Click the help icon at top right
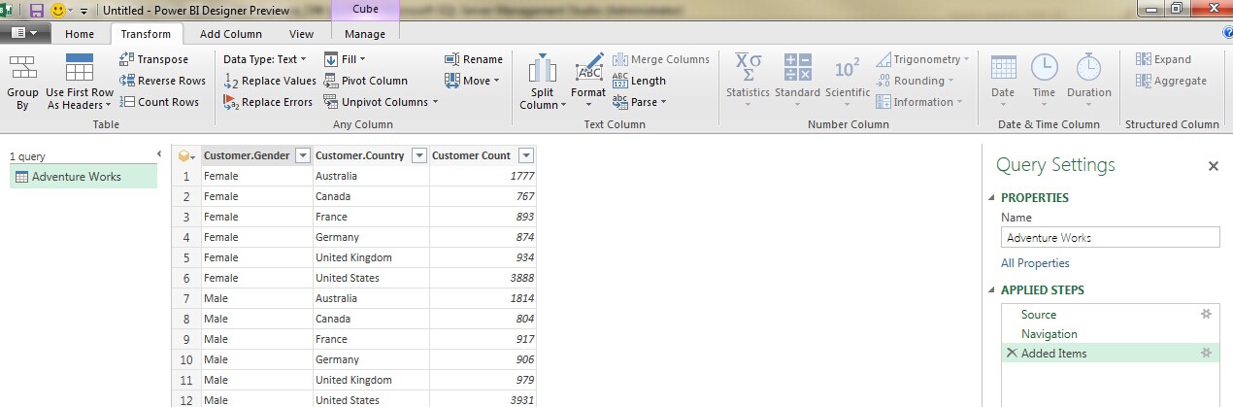The image size is (1233, 407). [1227, 33]
